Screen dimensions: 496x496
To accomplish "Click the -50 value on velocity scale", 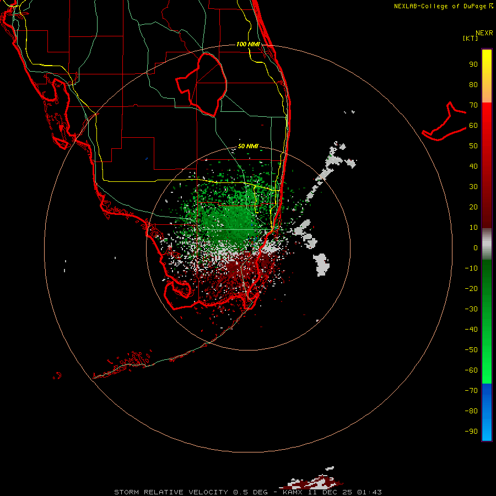I will pyautogui.click(x=471, y=349).
